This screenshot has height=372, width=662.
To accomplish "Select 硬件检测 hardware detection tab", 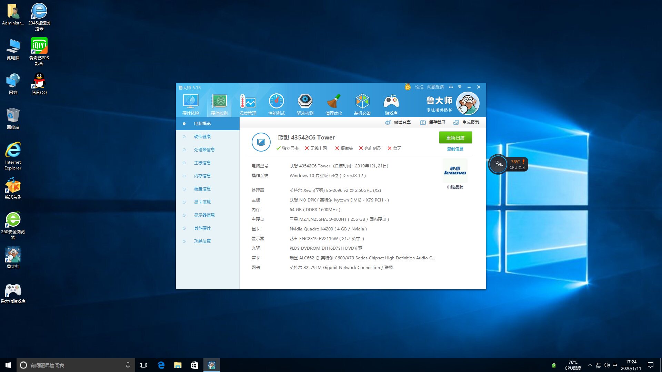I will point(219,104).
